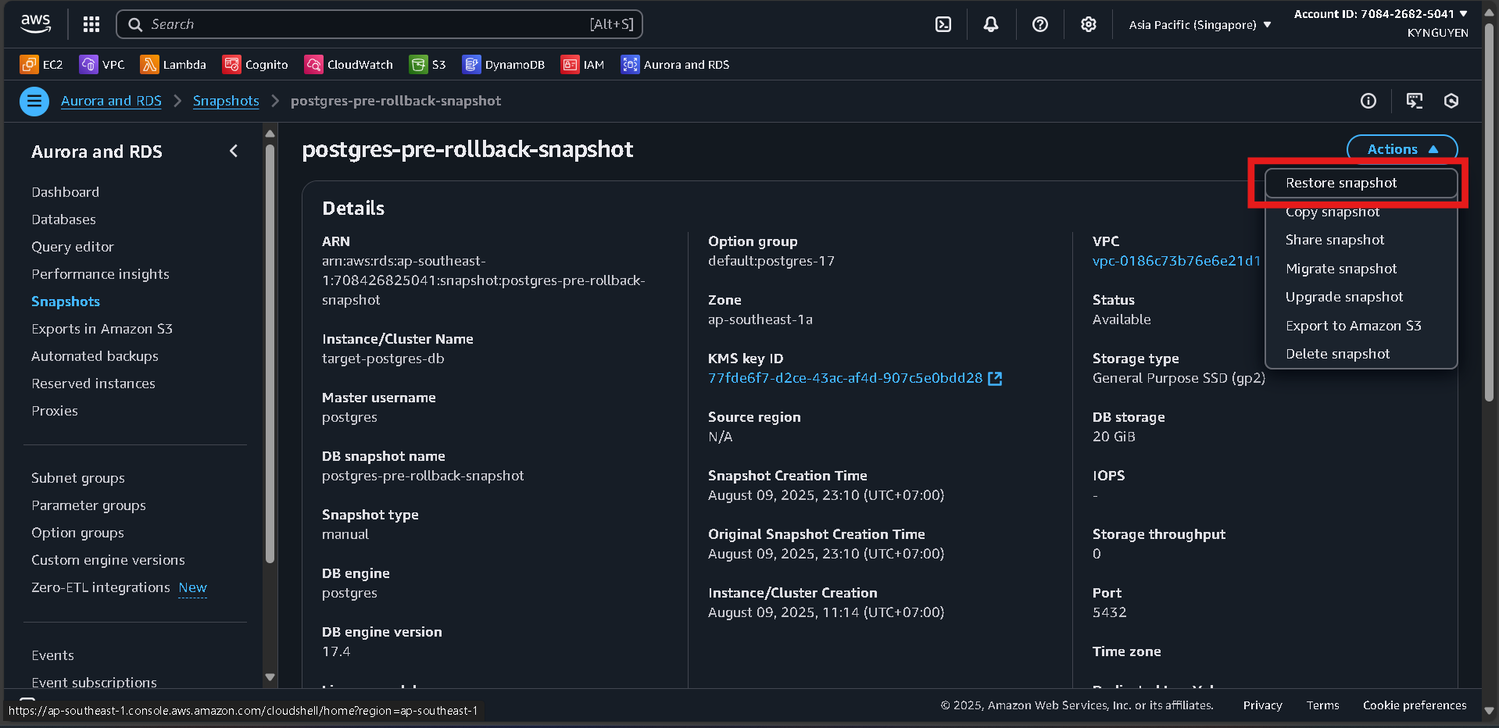Change region via Asia Pacific (Singapore) selector
Screen dimensions: 1499x728
[x=1197, y=24]
